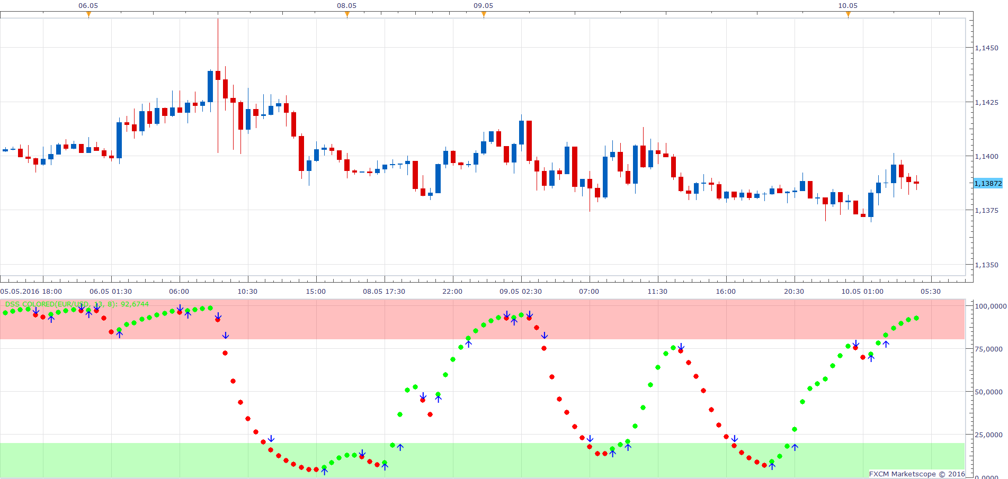
Task: Click the 05.05.2016 18:00 time label
Action: click(x=31, y=292)
